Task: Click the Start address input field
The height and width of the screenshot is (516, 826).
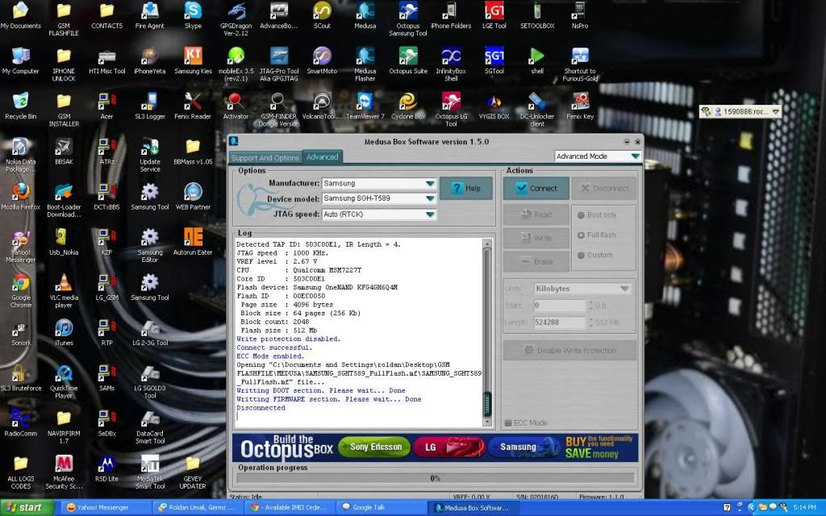Action: click(x=559, y=306)
